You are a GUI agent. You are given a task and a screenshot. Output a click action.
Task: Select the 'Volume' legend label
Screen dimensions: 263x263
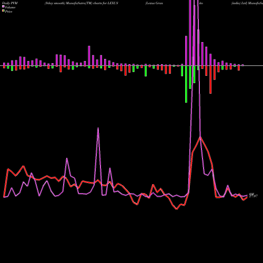10,7
